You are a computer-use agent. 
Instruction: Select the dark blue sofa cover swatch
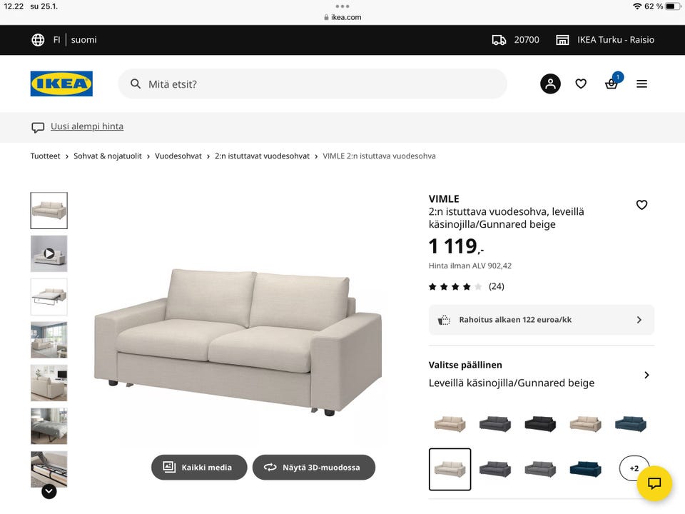(x=585, y=469)
